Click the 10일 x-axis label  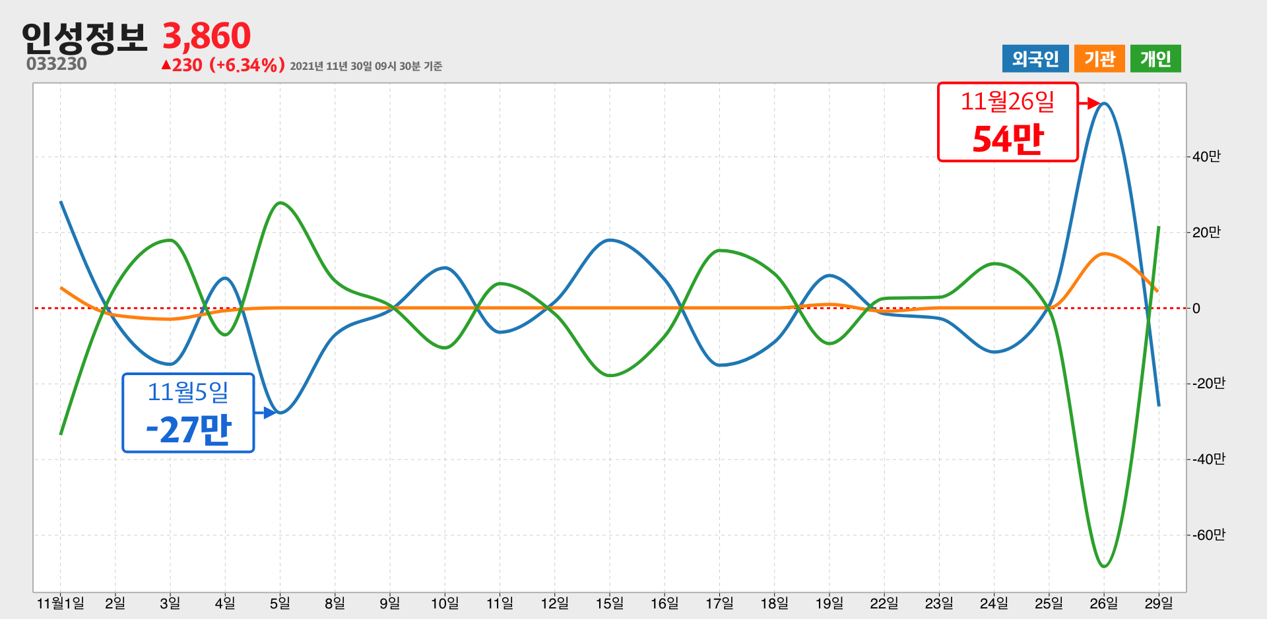pos(445,603)
